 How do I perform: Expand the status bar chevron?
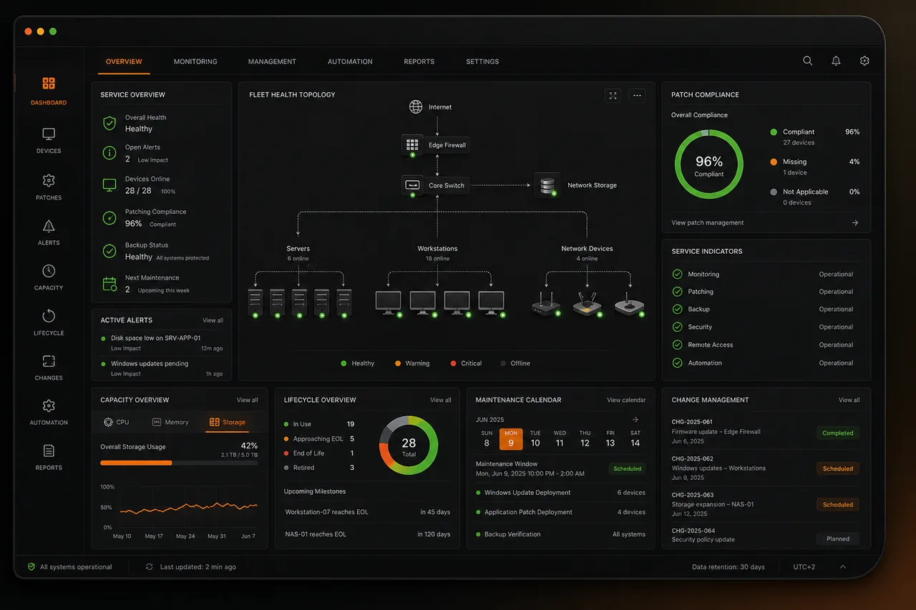coord(842,566)
